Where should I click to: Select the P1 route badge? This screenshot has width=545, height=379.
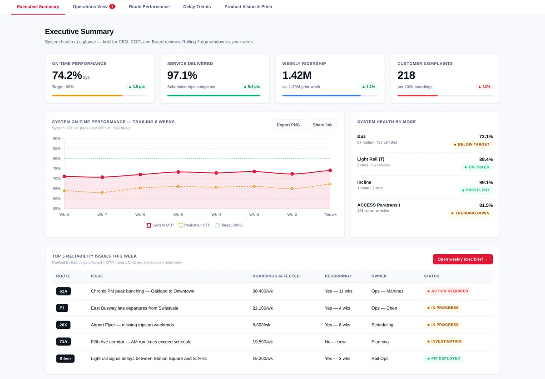point(62,308)
